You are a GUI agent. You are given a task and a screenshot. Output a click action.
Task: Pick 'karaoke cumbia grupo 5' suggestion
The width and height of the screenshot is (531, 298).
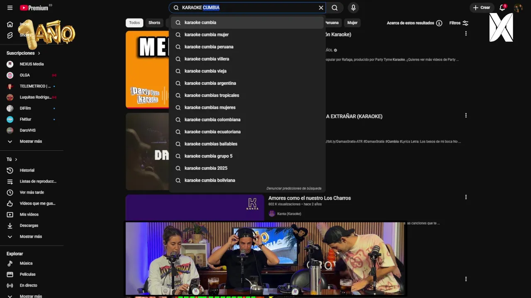click(x=247, y=156)
